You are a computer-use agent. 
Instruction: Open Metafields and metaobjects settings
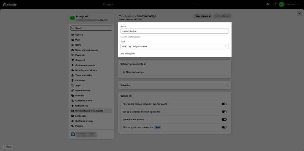(x=89, y=111)
